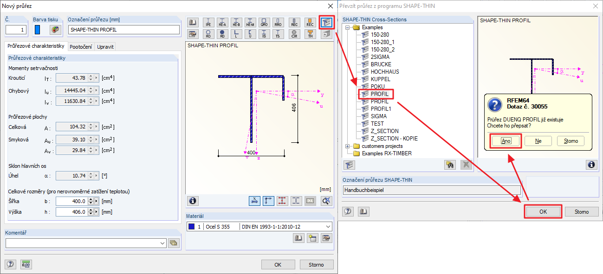Open the cross-section library book icon
Image resolution: width=603 pixels, height=274 pixels.
click(x=193, y=22)
